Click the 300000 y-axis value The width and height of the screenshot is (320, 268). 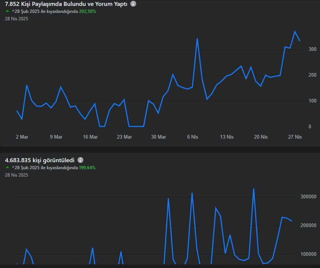tap(308, 197)
